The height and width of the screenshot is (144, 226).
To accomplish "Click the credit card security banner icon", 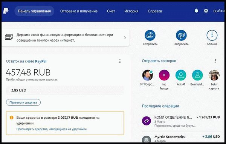I will [x=9, y=37].
